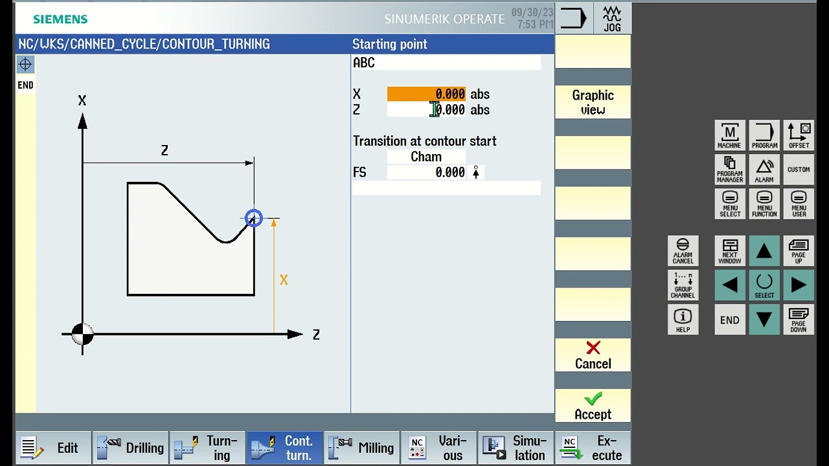The width and height of the screenshot is (829, 466).
Task: Open the Various softkey menu
Action: (438, 448)
